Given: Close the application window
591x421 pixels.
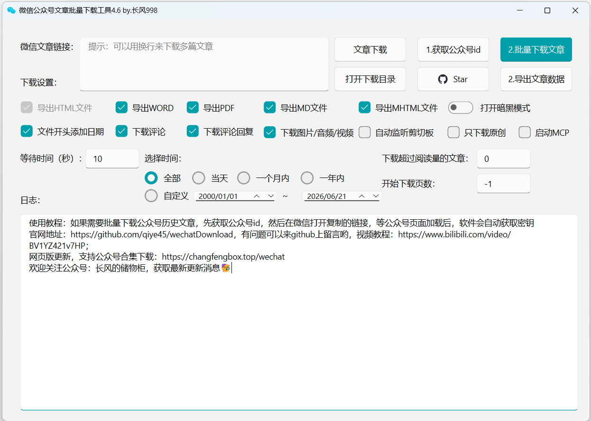Looking at the screenshot, I should (x=575, y=10).
